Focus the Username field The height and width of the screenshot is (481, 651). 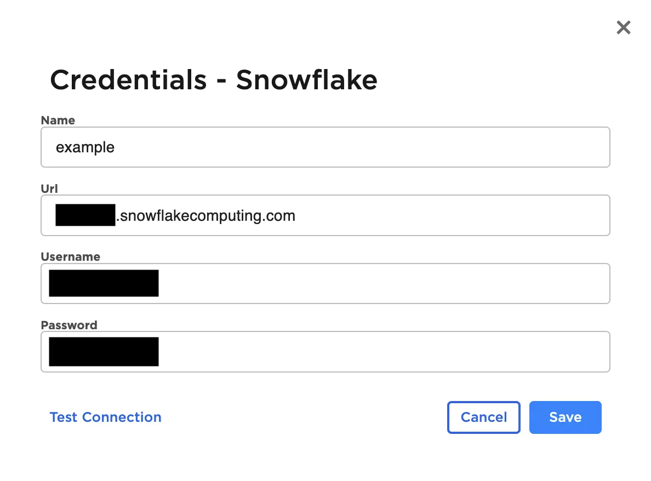[x=325, y=283]
